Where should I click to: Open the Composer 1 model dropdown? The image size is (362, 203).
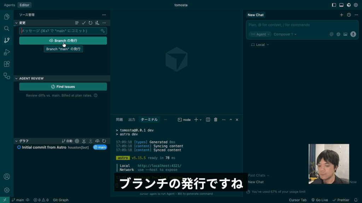[x=285, y=34]
